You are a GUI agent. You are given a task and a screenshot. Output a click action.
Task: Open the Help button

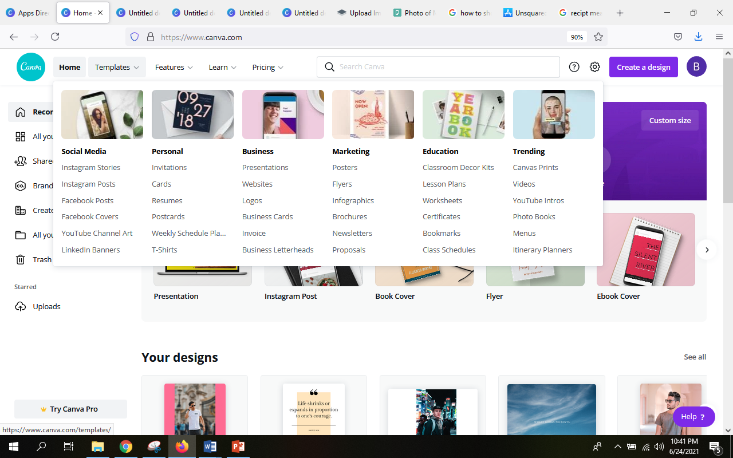pyautogui.click(x=693, y=416)
